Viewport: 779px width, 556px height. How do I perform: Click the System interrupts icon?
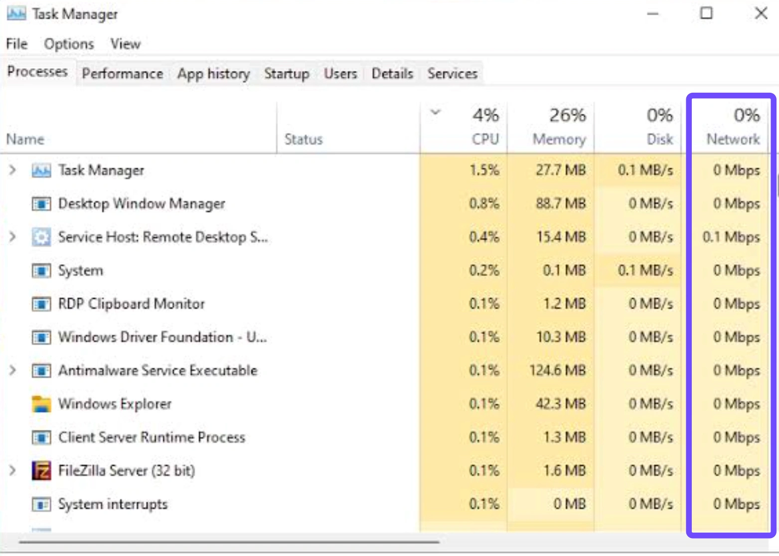click(x=41, y=505)
